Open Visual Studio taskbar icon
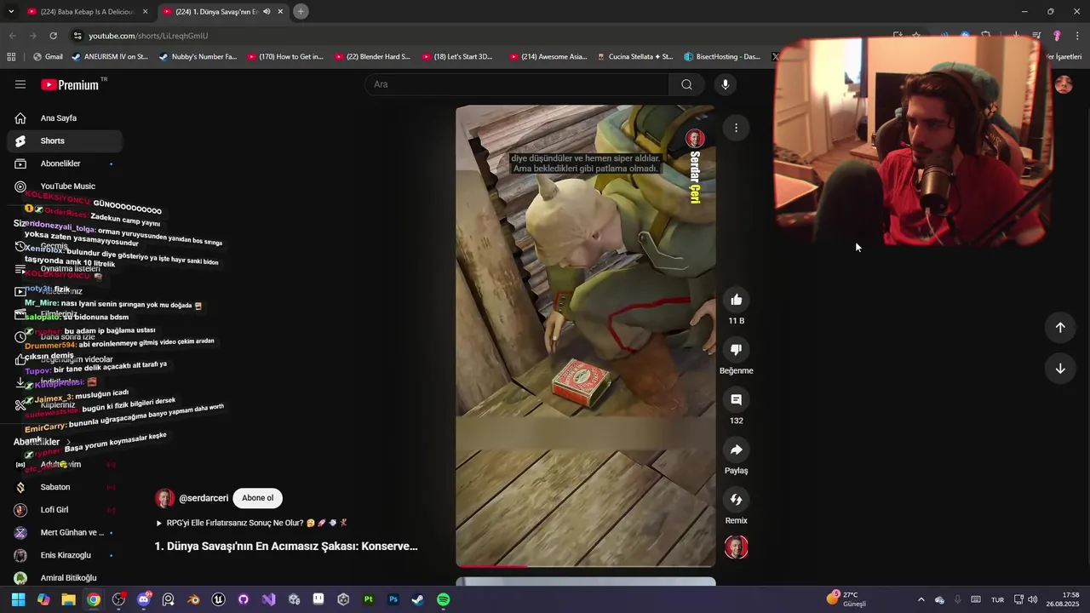1090x613 pixels. coord(268,599)
